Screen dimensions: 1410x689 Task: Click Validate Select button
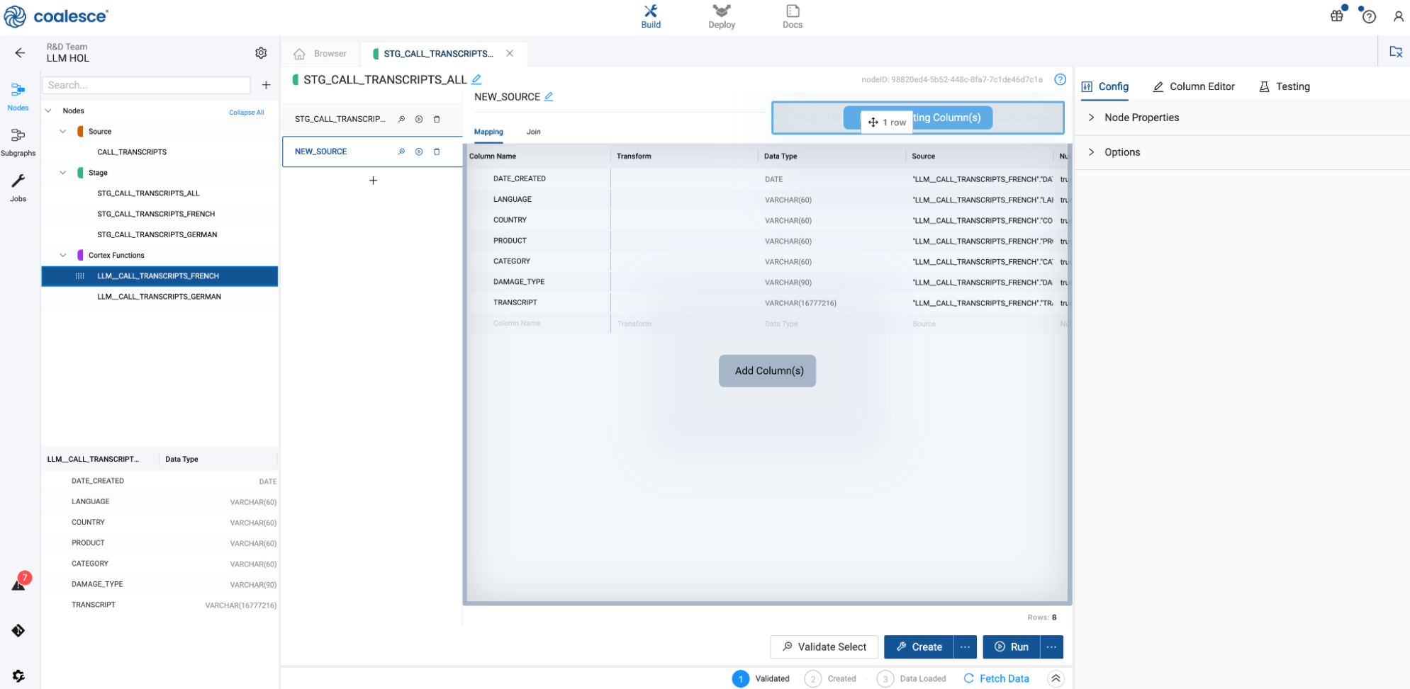(x=824, y=647)
